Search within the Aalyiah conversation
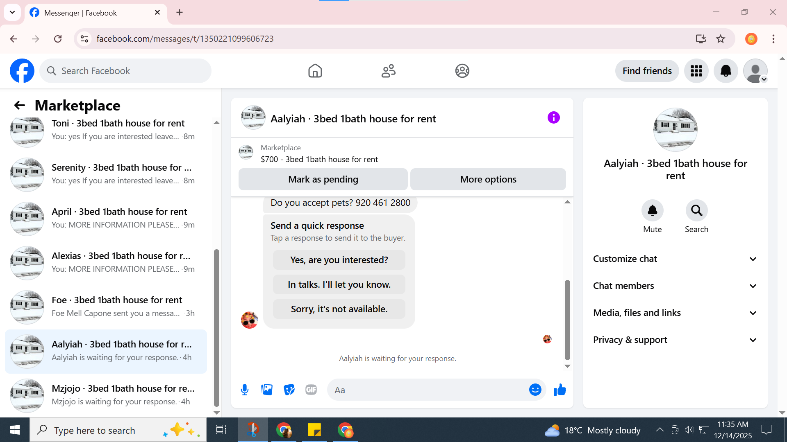This screenshot has width=787, height=442. (x=696, y=210)
